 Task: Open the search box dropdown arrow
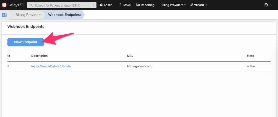tap(93, 5)
